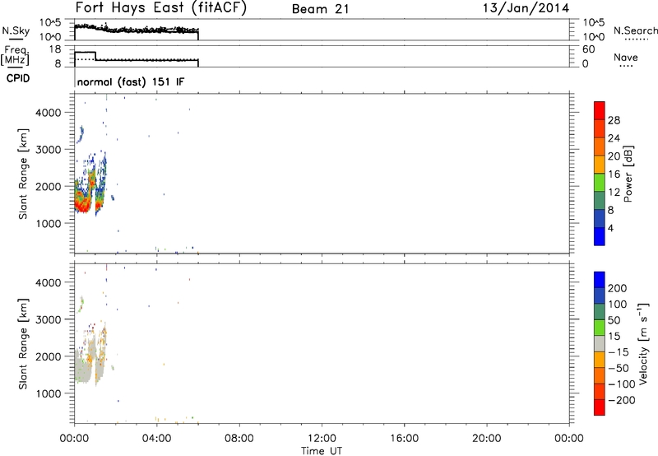Select the '12:00' time tick label
658x456 pixels.
click(x=322, y=439)
